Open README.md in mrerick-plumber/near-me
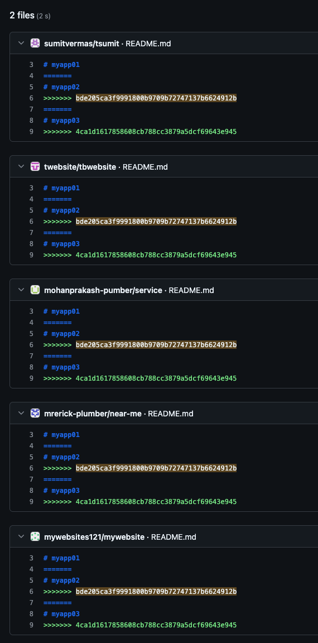The width and height of the screenshot is (318, 643). click(171, 414)
